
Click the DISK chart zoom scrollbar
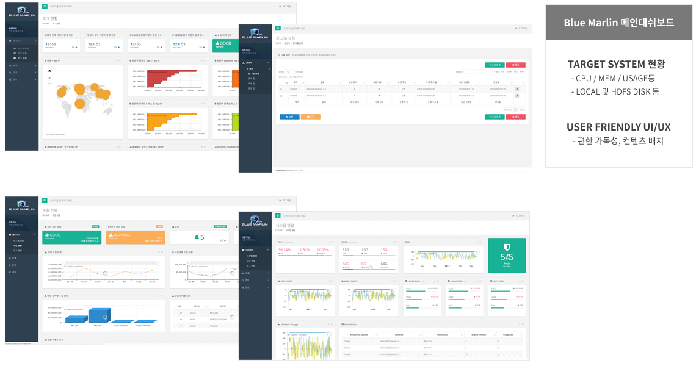tap(446, 251)
